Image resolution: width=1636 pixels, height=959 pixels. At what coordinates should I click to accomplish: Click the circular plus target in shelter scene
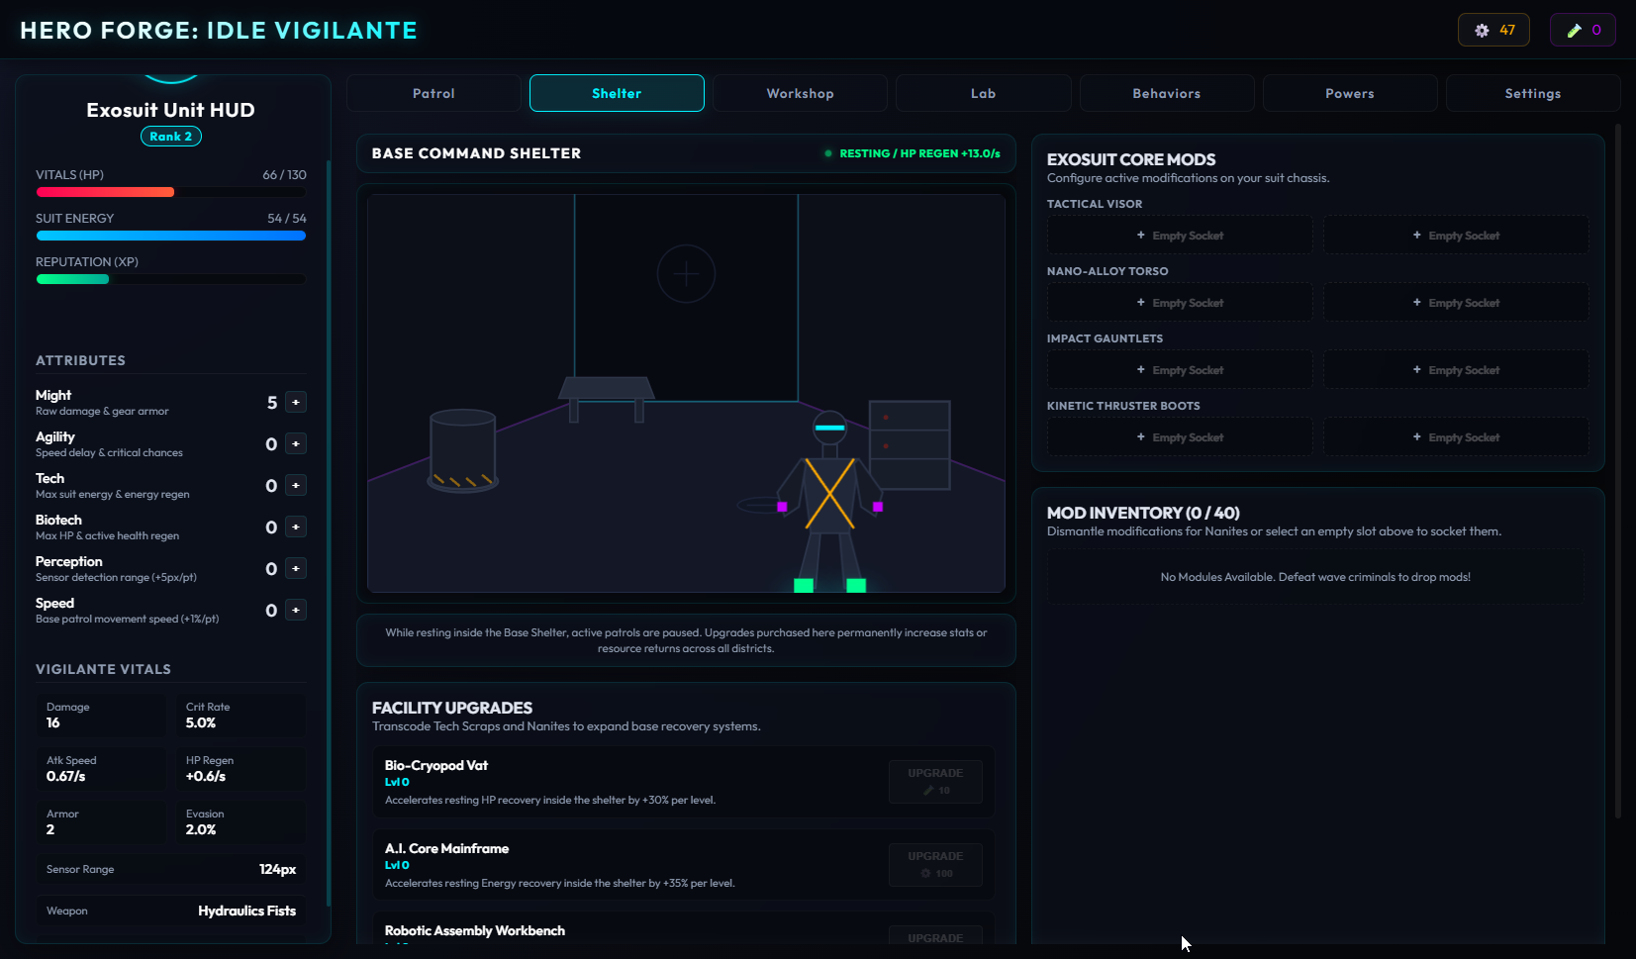point(686,274)
